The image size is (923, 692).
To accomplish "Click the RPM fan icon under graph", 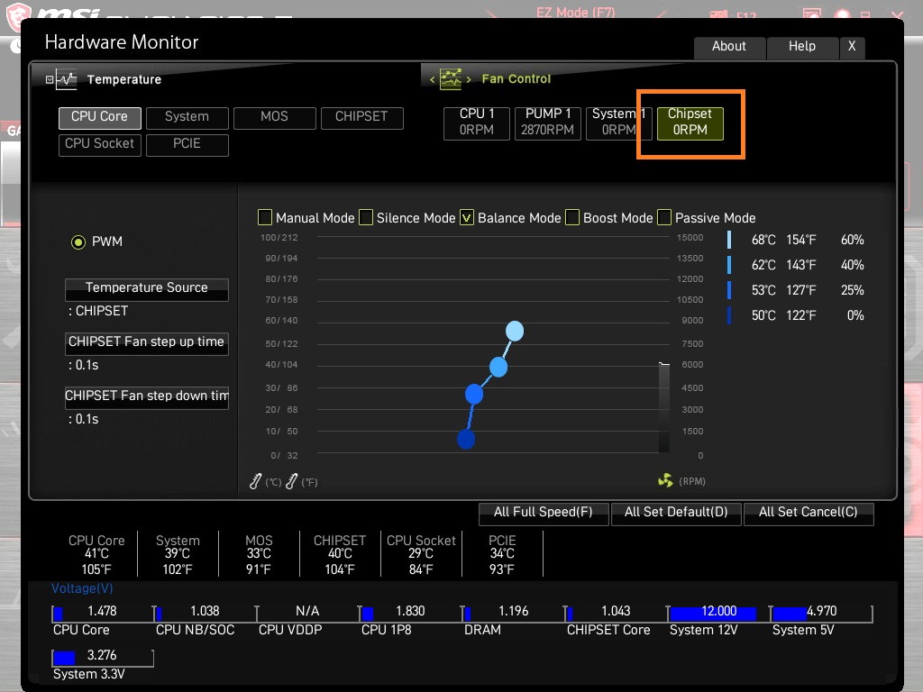I will click(x=665, y=481).
